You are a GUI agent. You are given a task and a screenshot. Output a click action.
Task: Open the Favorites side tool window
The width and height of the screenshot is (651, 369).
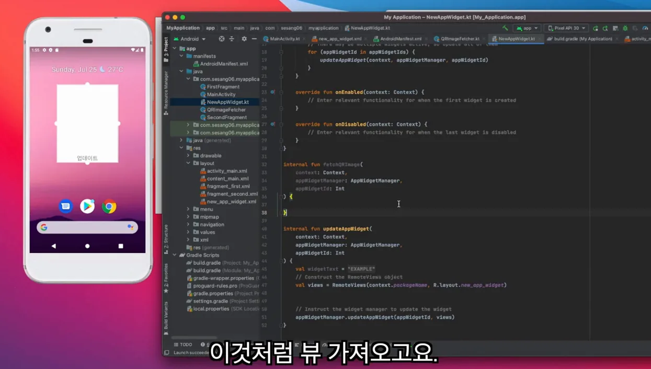166,278
